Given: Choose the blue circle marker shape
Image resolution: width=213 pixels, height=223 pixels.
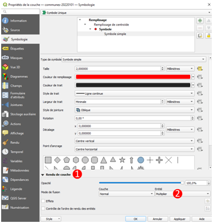Looking at the screenshot, I should [141, 160].
